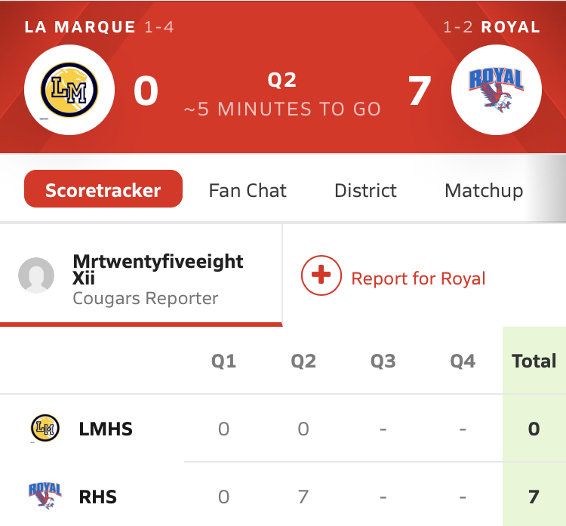Click the Q1 column header in table
The width and height of the screenshot is (566, 526).
coord(223,361)
